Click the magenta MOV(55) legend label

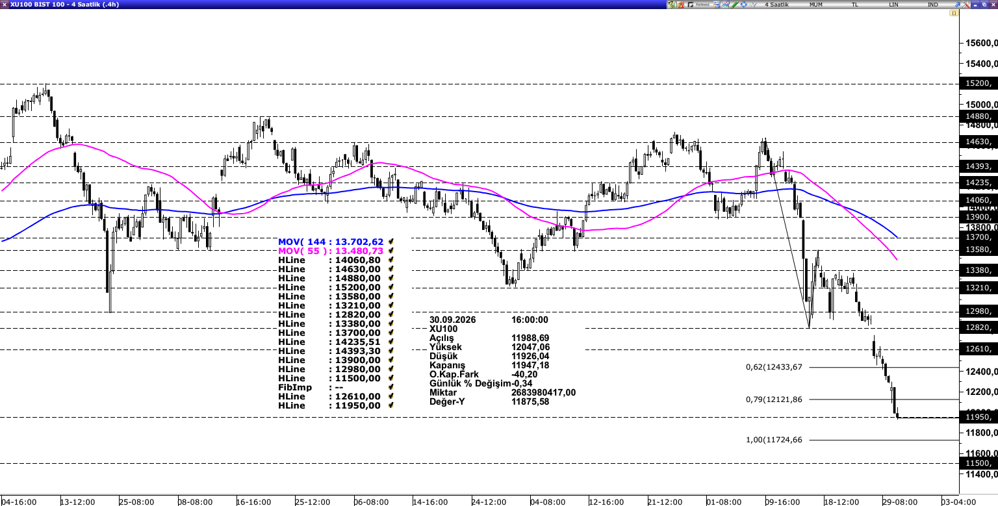click(x=331, y=251)
